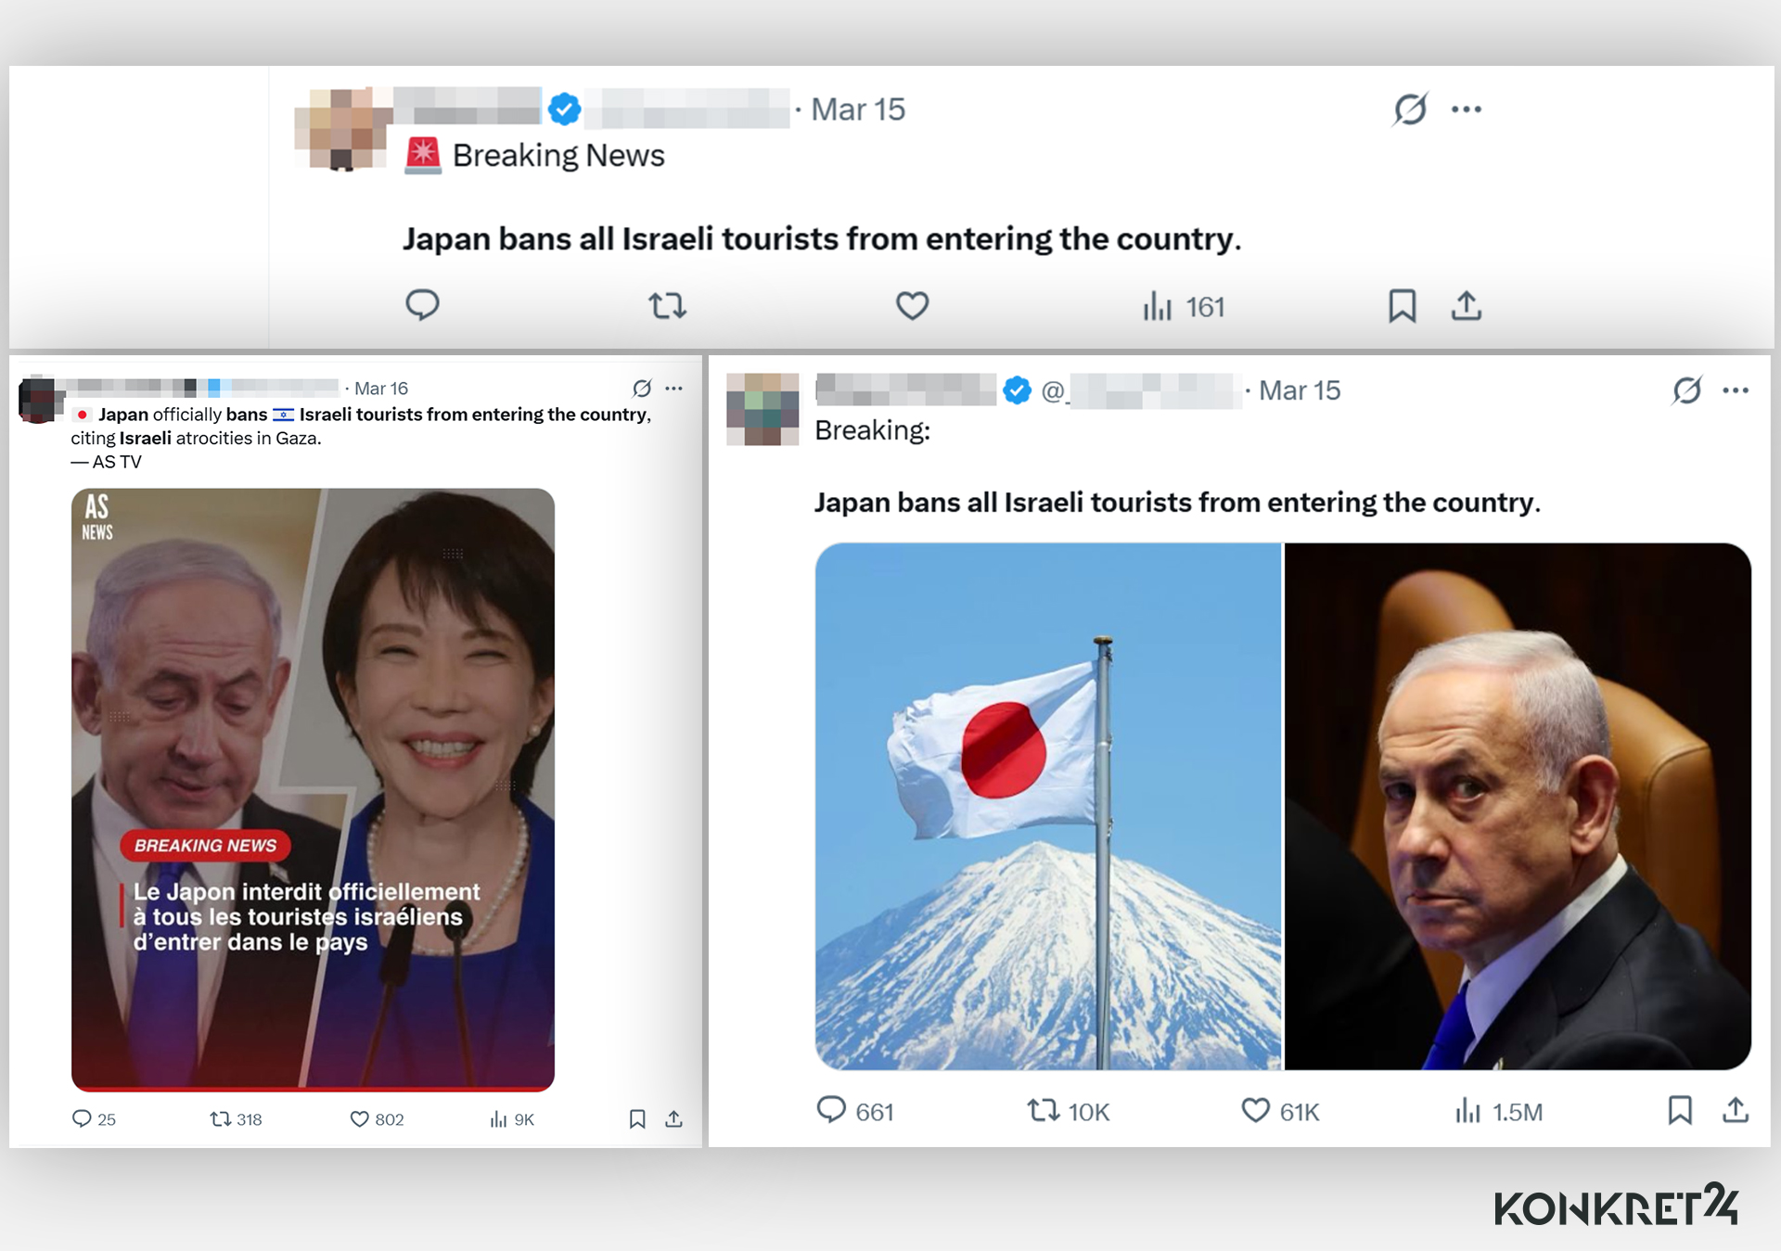1781x1251 pixels.
Task: Open the share icon on the AS NEWS tweet
Action: pyautogui.click(x=673, y=1119)
